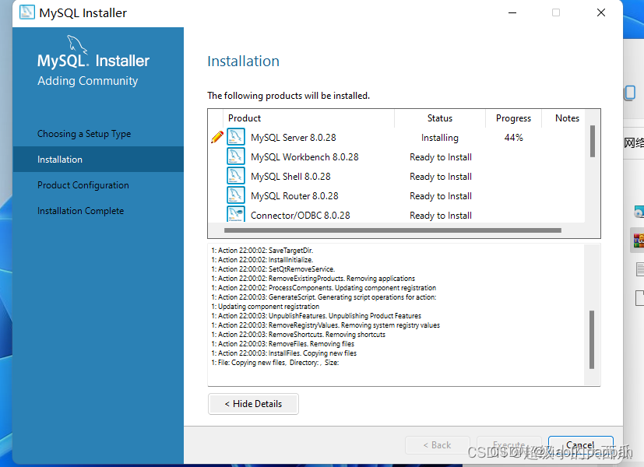Click the SaveTargetDir log line

click(262, 251)
